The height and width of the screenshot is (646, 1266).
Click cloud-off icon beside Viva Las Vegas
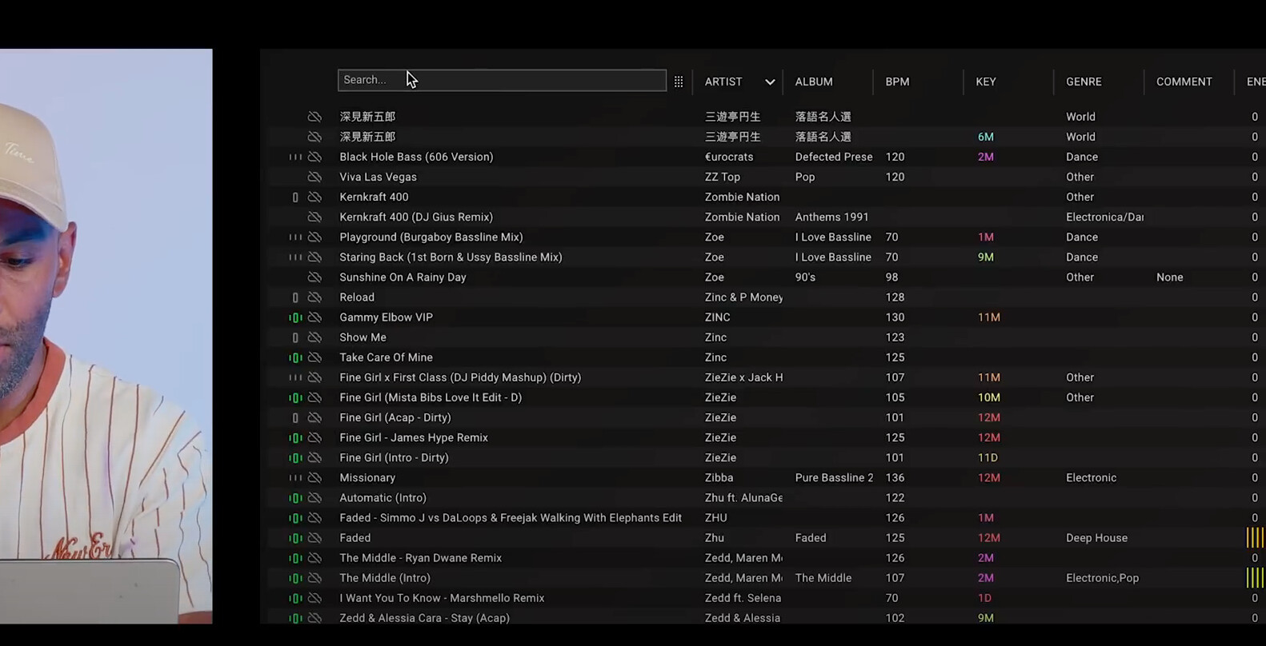(x=314, y=177)
